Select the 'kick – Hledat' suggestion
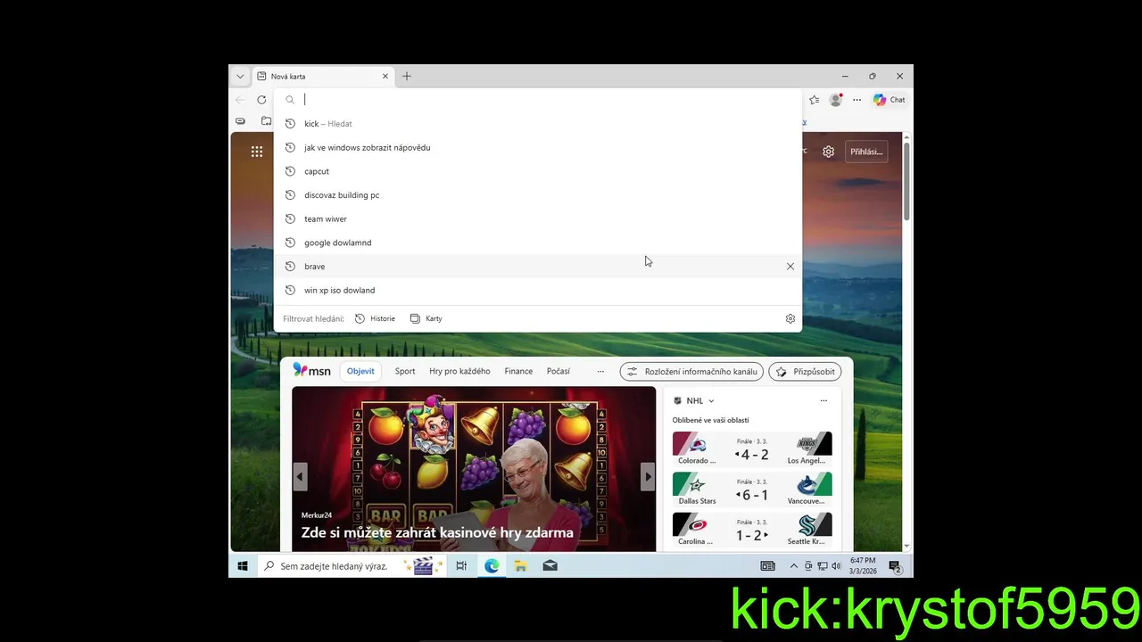This screenshot has height=642, width=1142. 538,124
